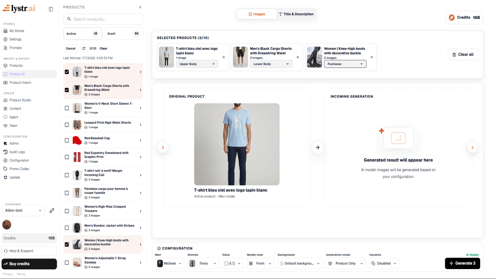Open Variants Disabled dropdown
496x279 pixels.
point(384,263)
